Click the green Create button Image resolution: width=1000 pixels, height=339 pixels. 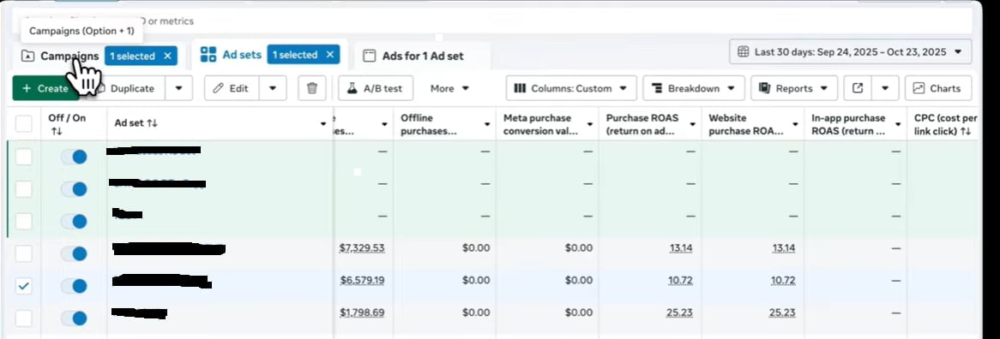coord(45,88)
